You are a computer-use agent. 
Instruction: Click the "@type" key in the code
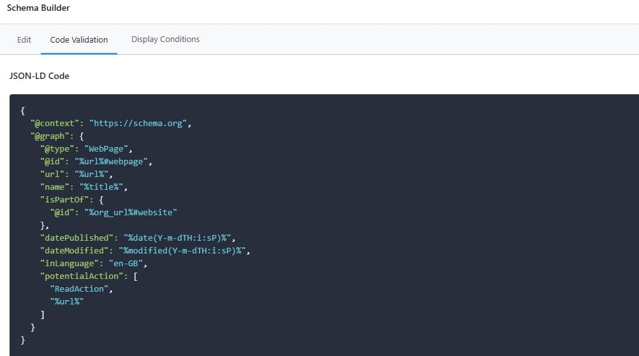[x=57, y=149]
